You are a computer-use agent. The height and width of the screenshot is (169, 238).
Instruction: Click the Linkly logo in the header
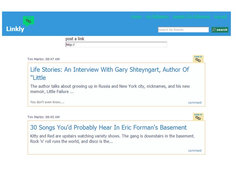pyautogui.click(x=20, y=24)
